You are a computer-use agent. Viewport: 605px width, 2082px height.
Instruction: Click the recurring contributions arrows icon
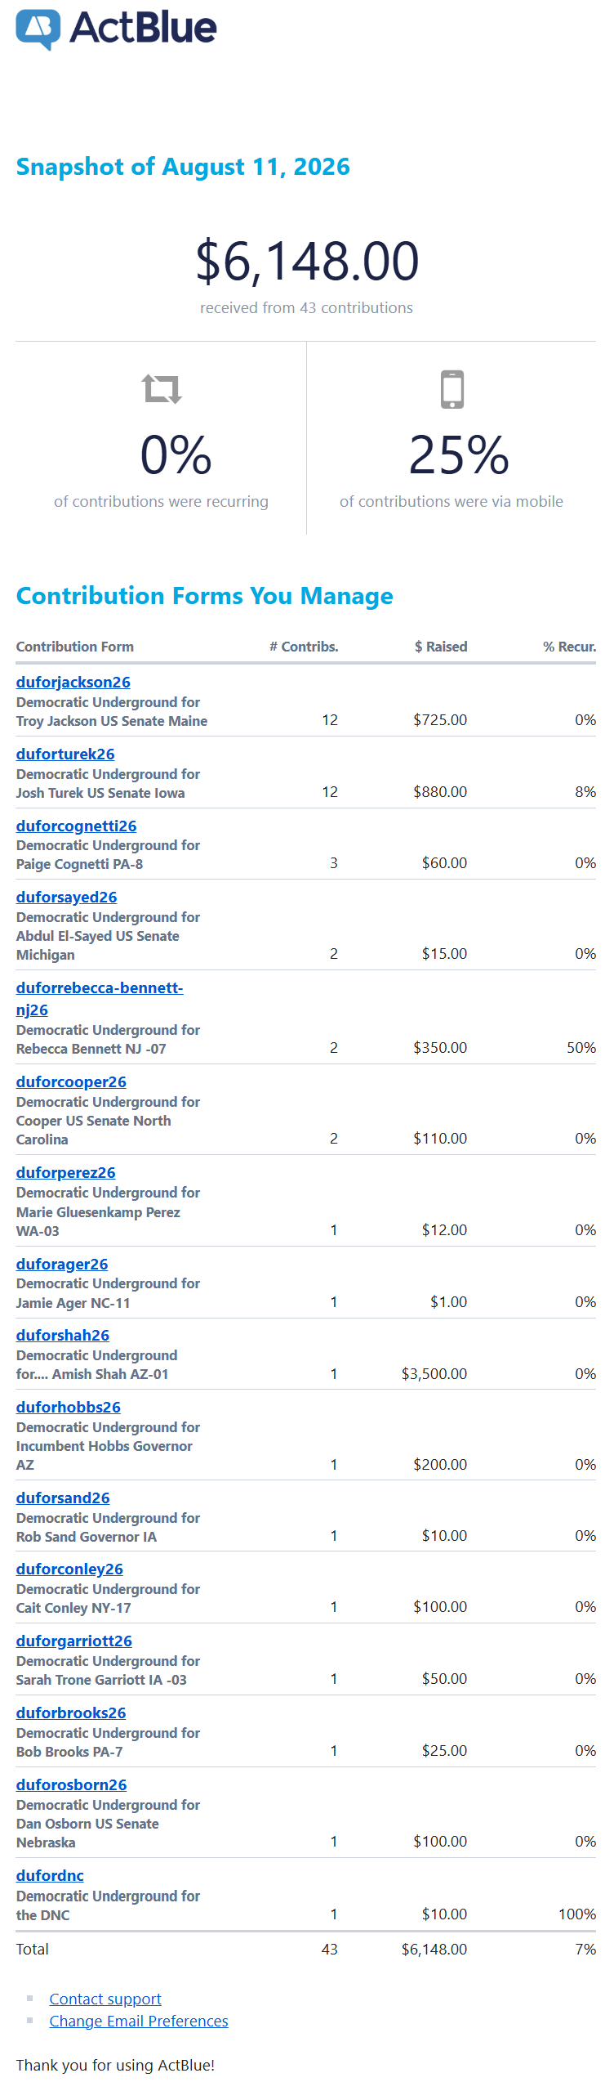(x=162, y=389)
